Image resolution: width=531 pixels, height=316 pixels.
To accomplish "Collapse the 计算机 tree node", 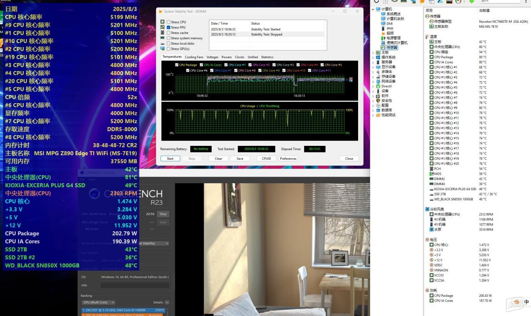I will [373, 9].
